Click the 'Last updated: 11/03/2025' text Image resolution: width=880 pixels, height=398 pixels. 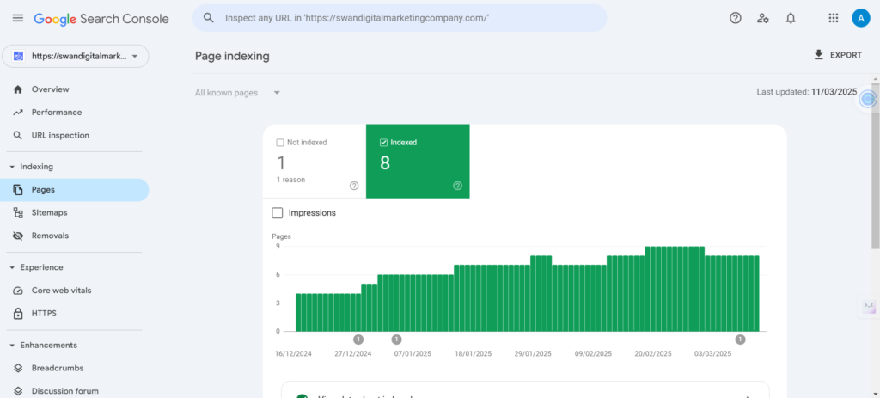[806, 92]
